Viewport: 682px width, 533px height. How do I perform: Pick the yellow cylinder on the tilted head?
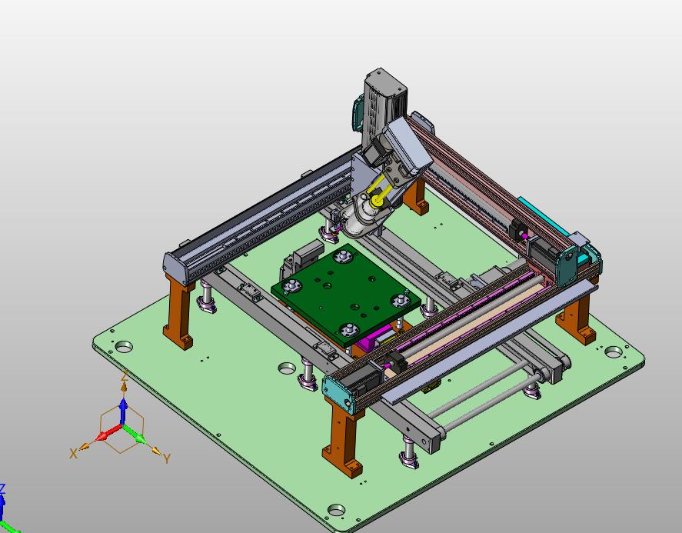[378, 201]
